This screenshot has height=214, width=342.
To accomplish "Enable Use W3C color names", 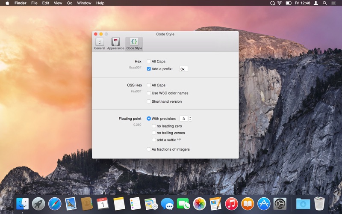I will [x=149, y=93].
